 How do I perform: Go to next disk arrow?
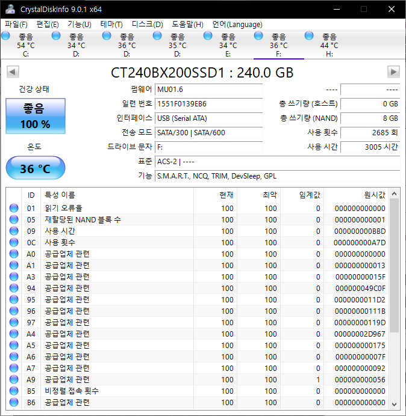pyautogui.click(x=393, y=72)
